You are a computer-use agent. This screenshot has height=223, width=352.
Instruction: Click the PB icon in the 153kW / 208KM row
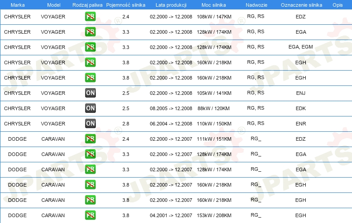(x=90, y=215)
